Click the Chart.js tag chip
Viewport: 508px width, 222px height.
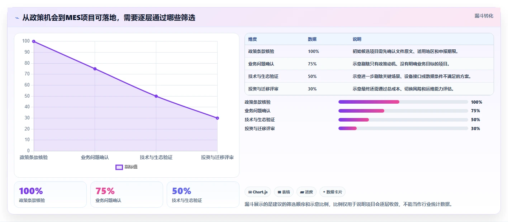[258, 192]
